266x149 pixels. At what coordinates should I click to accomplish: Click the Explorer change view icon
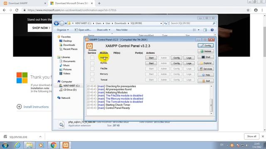click(x=195, y=30)
